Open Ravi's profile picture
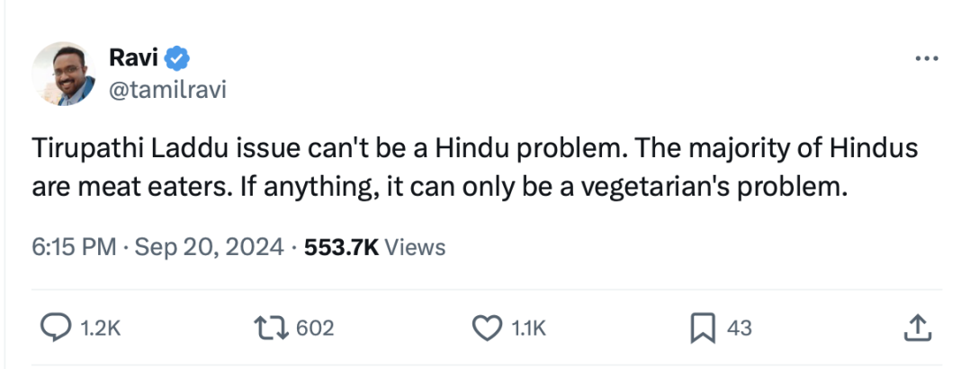 click(x=64, y=74)
